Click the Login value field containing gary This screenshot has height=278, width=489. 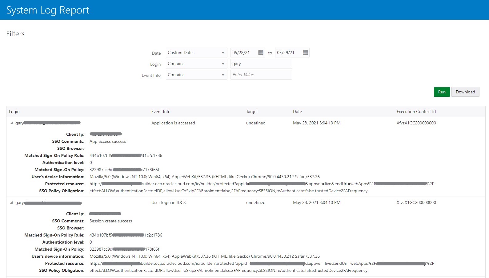(x=261, y=64)
